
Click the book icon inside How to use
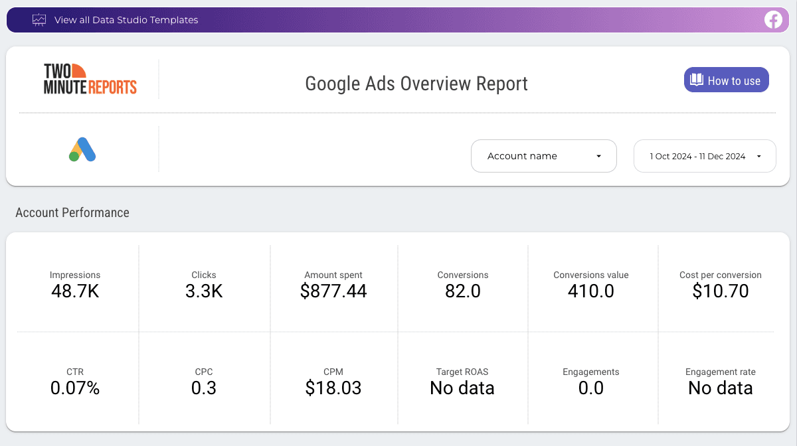[697, 80]
